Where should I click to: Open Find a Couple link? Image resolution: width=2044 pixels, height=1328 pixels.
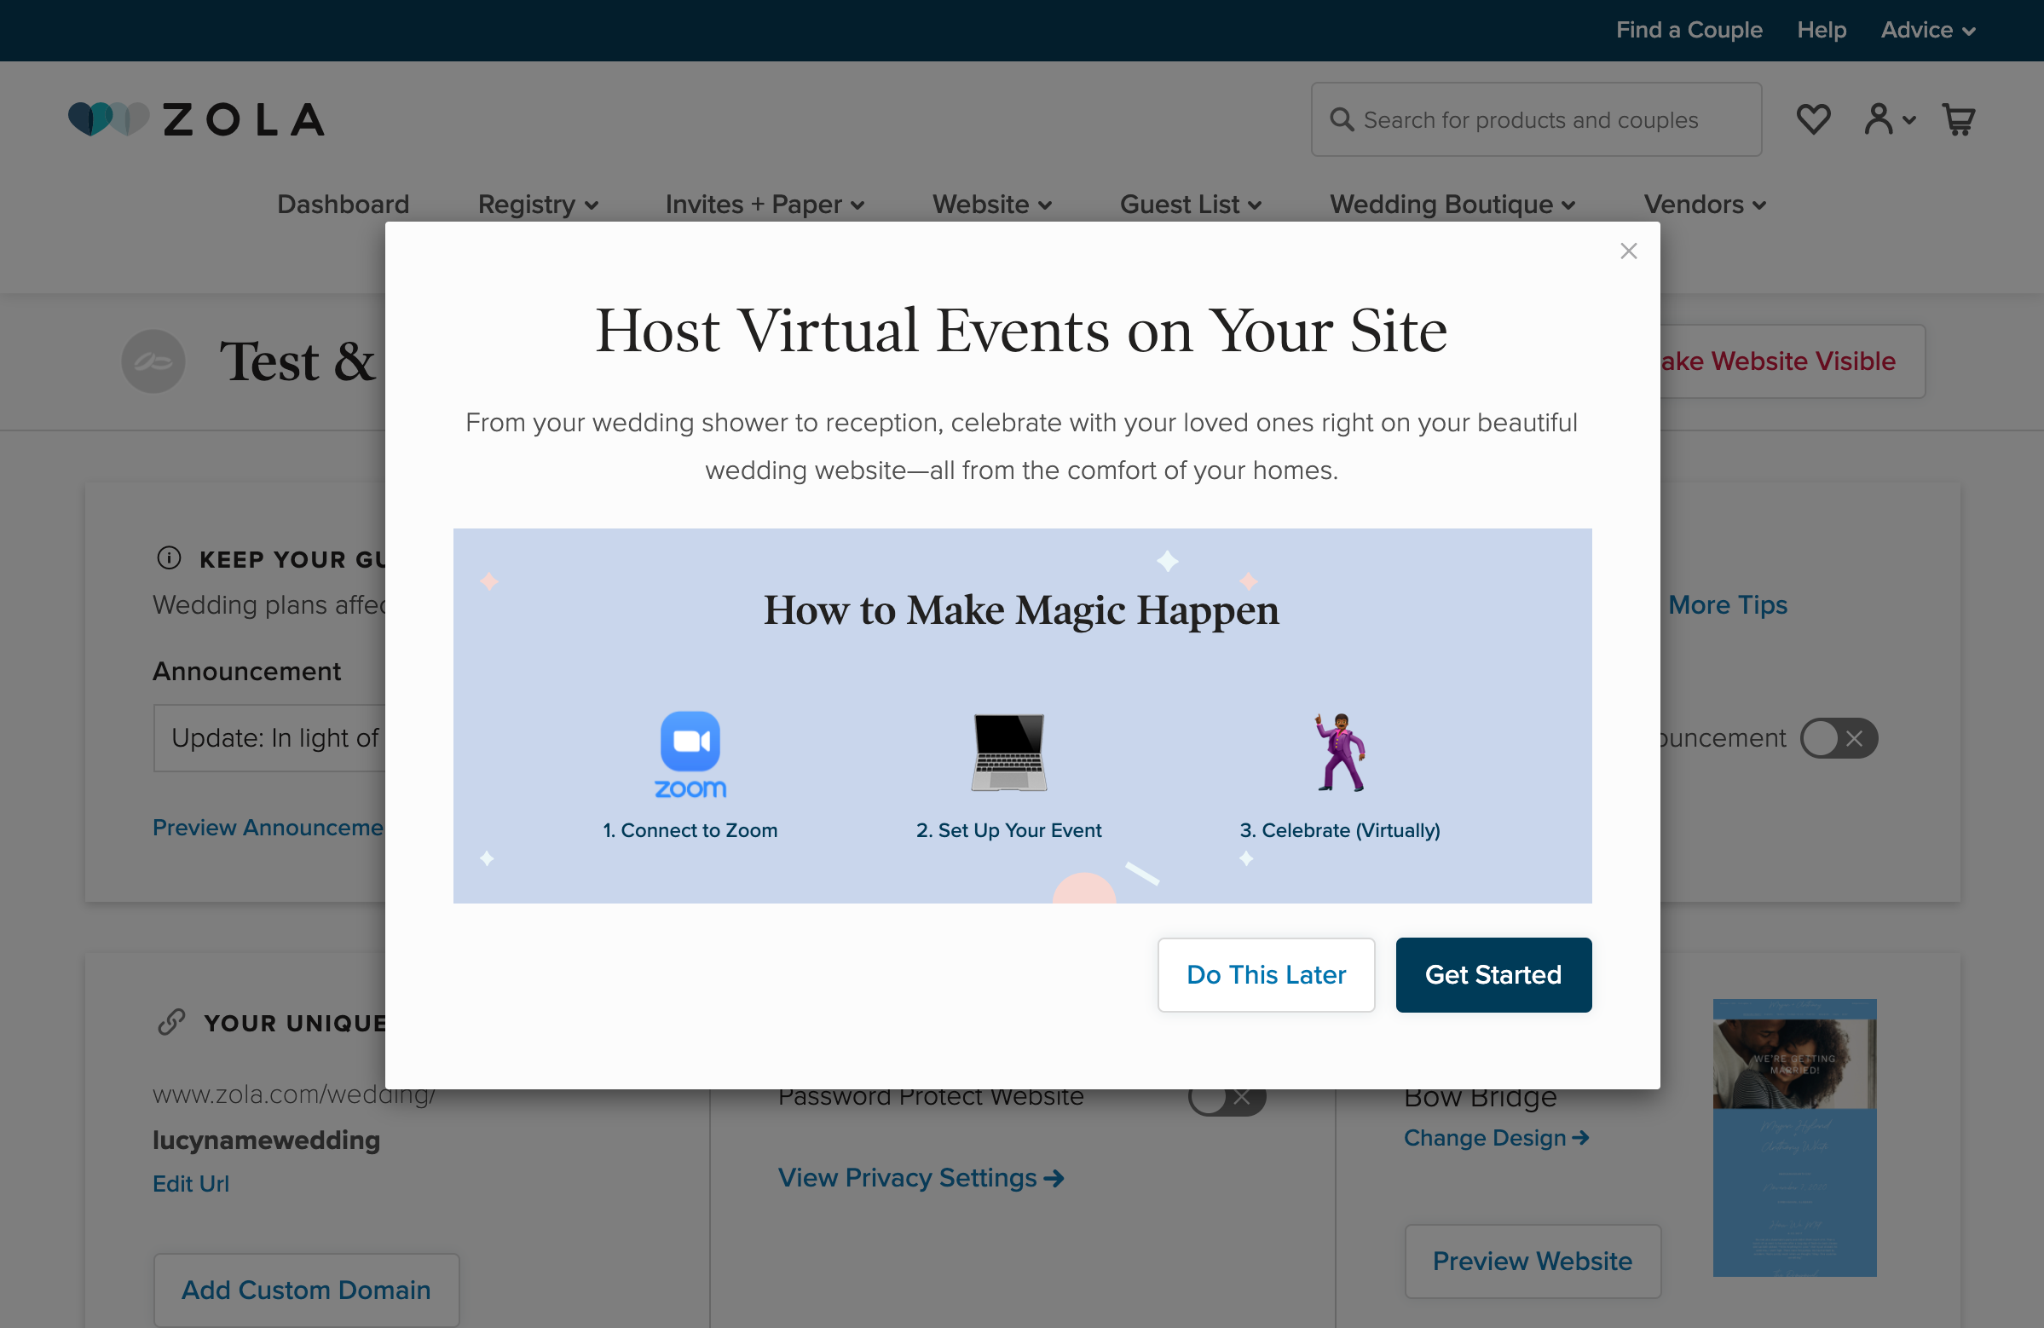[x=1689, y=30]
